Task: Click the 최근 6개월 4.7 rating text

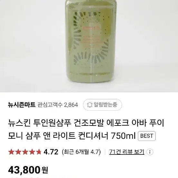Action: tap(81, 152)
